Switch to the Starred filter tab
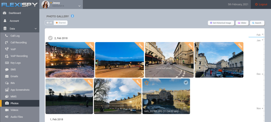Screen dimensions: 271x122 61,23
